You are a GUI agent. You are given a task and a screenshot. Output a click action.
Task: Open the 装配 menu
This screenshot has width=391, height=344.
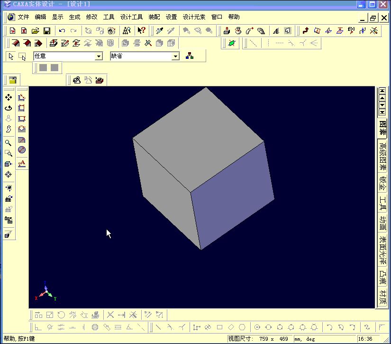click(154, 17)
